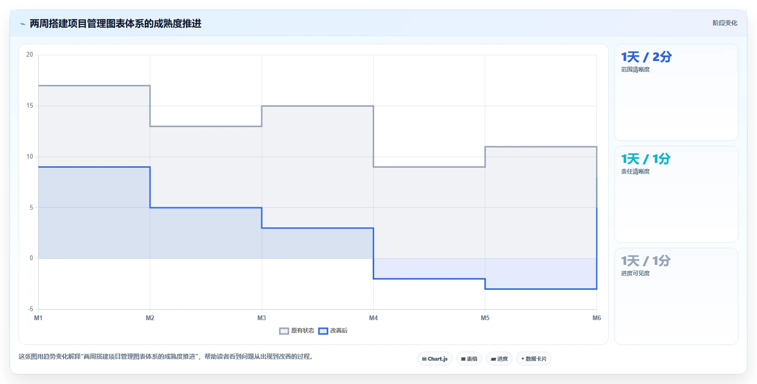Select the 进度 tag chip
The width and height of the screenshot is (757, 384).
(x=499, y=359)
